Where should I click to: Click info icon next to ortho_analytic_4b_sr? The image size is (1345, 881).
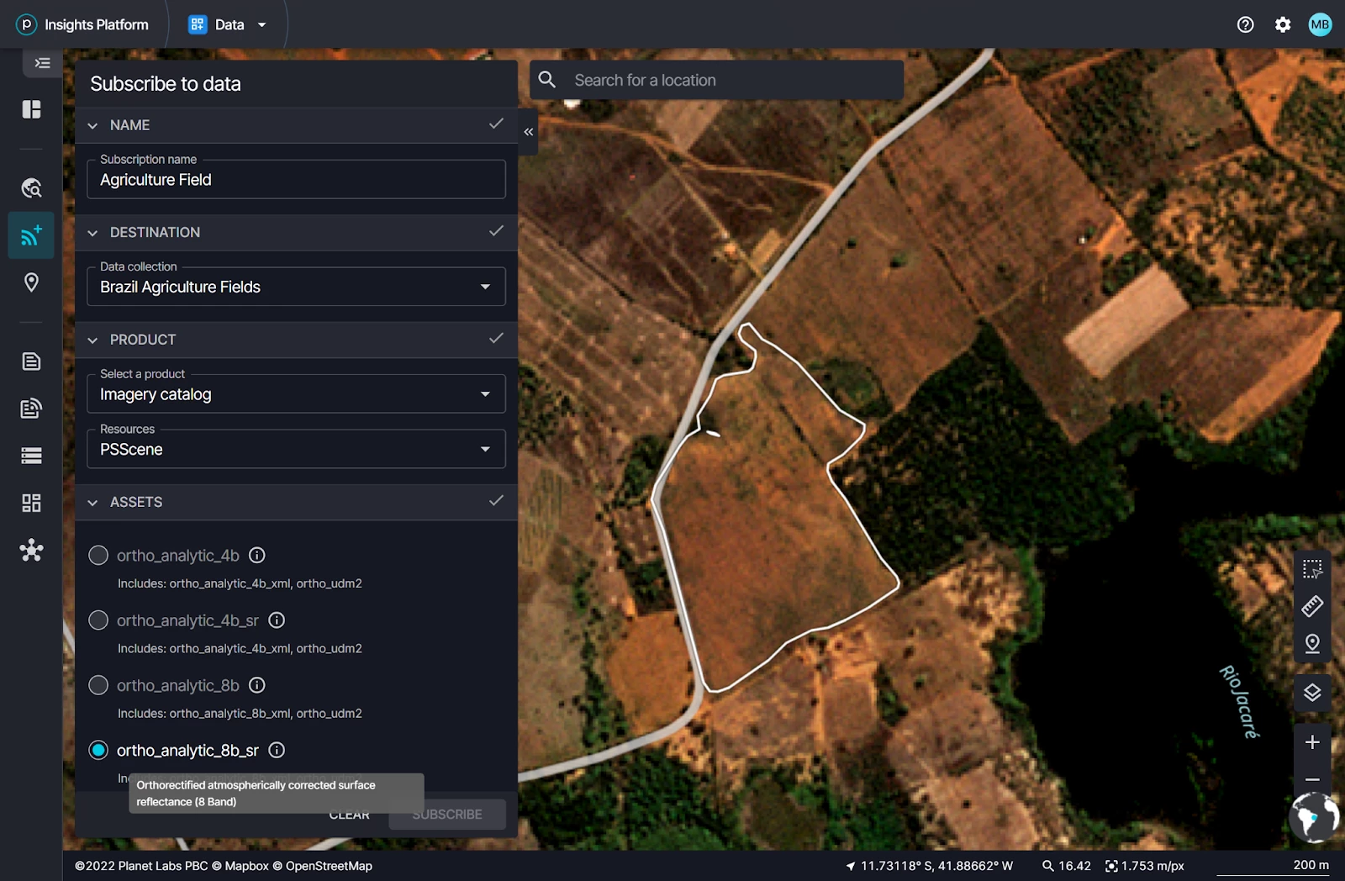[277, 620]
